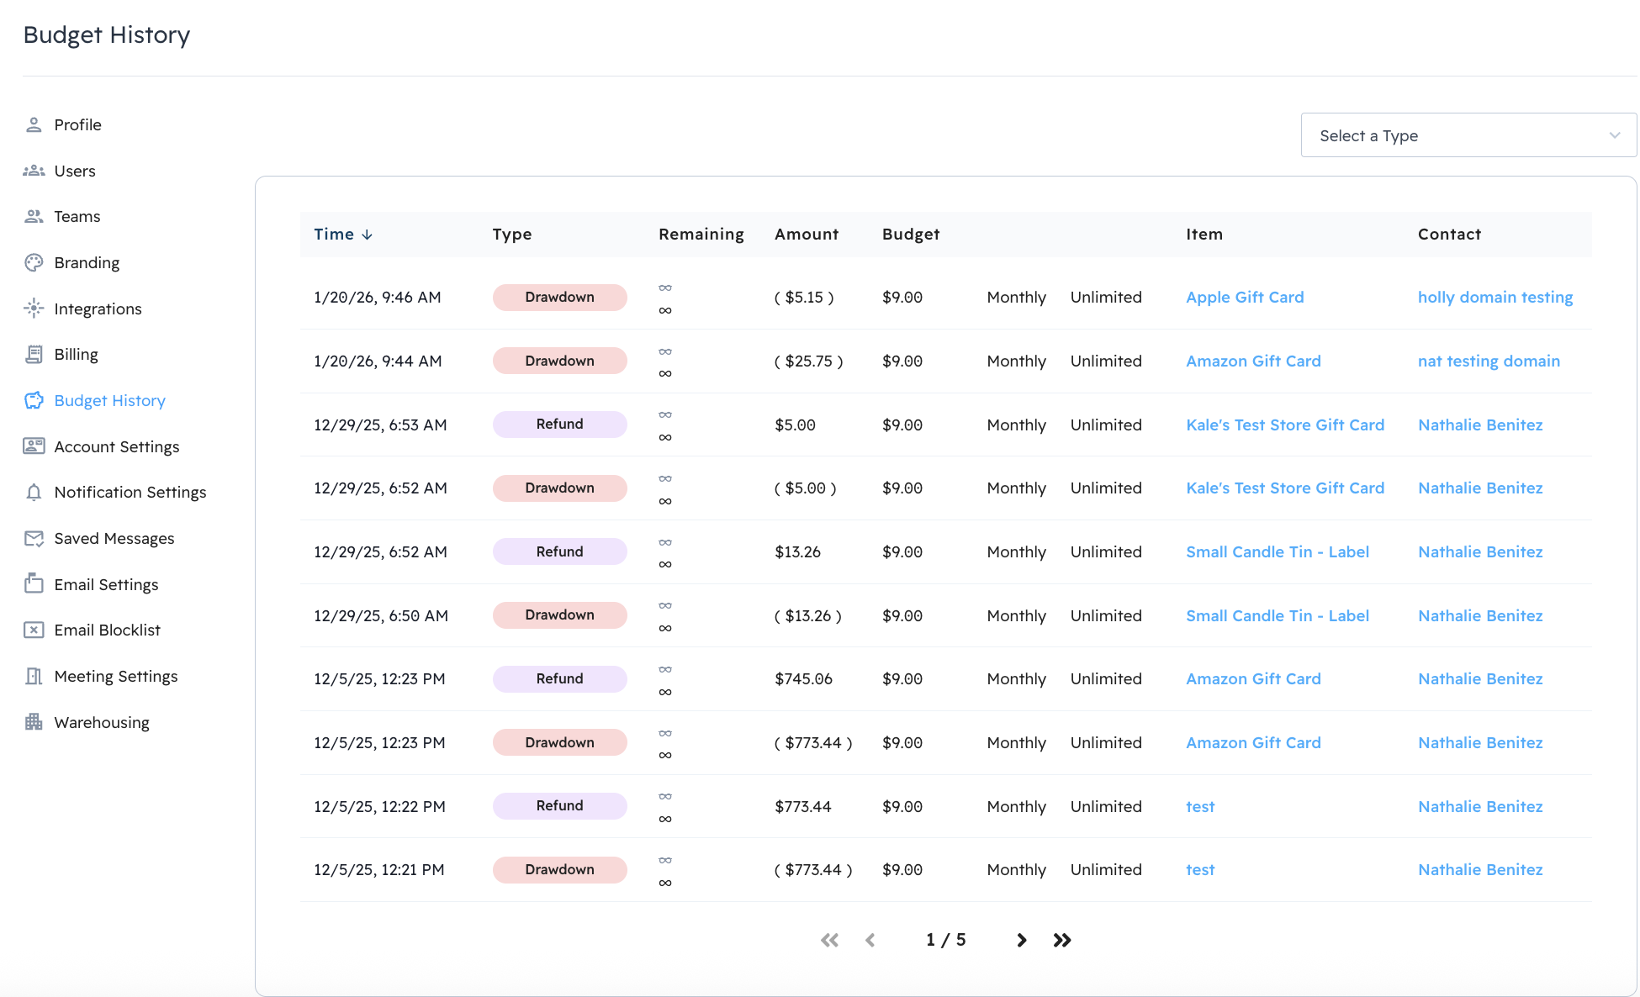Click the Select a Type chevron arrow
This screenshot has height=997, width=1640.
pyautogui.click(x=1614, y=135)
